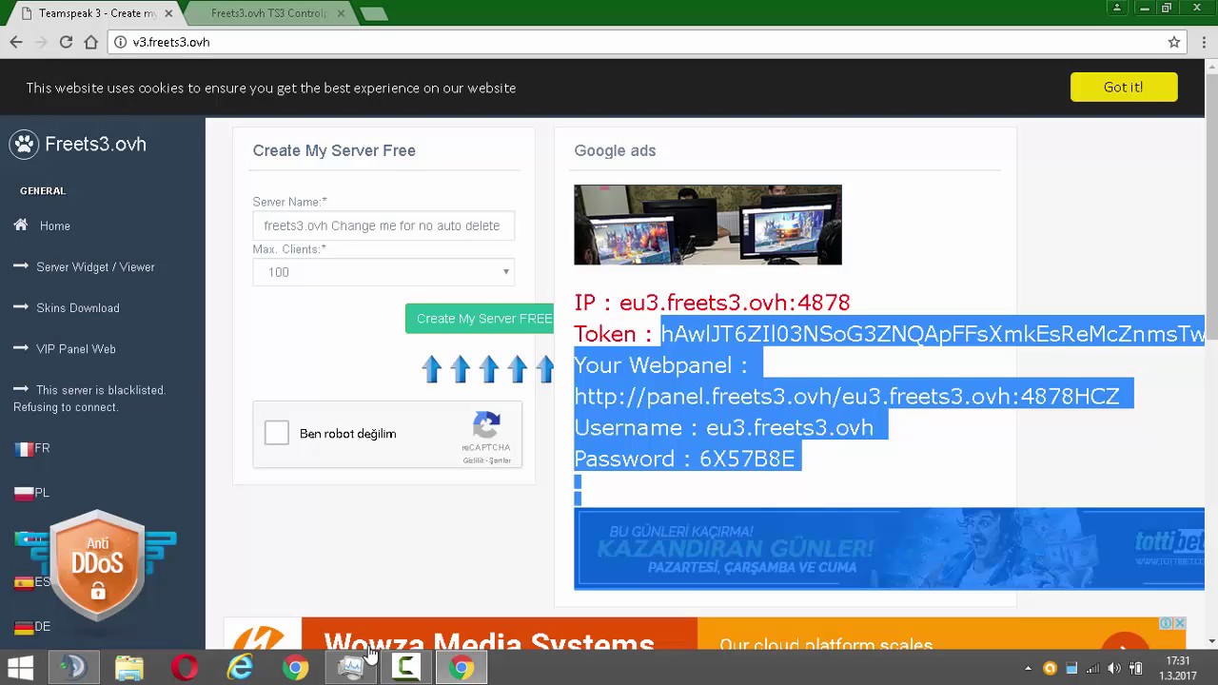Open File Explorer from the taskbar
The width and height of the screenshot is (1218, 685).
(129, 668)
